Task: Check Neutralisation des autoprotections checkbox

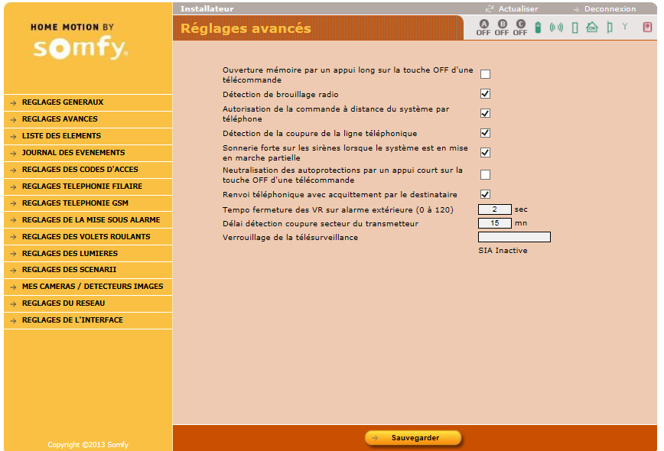Action: coord(485,175)
